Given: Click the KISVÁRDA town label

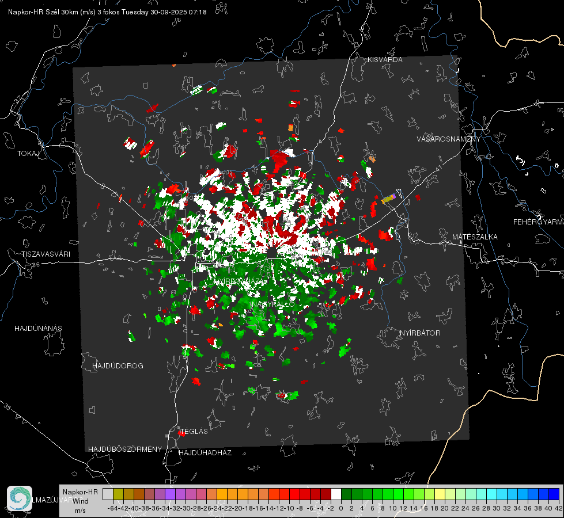Looking at the screenshot, I should pos(385,60).
